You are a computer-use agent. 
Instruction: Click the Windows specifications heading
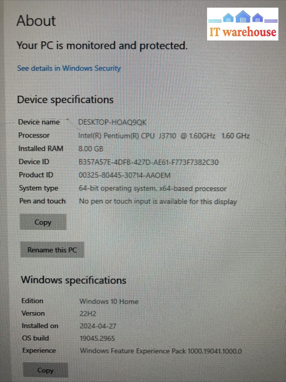pyautogui.click(x=74, y=280)
